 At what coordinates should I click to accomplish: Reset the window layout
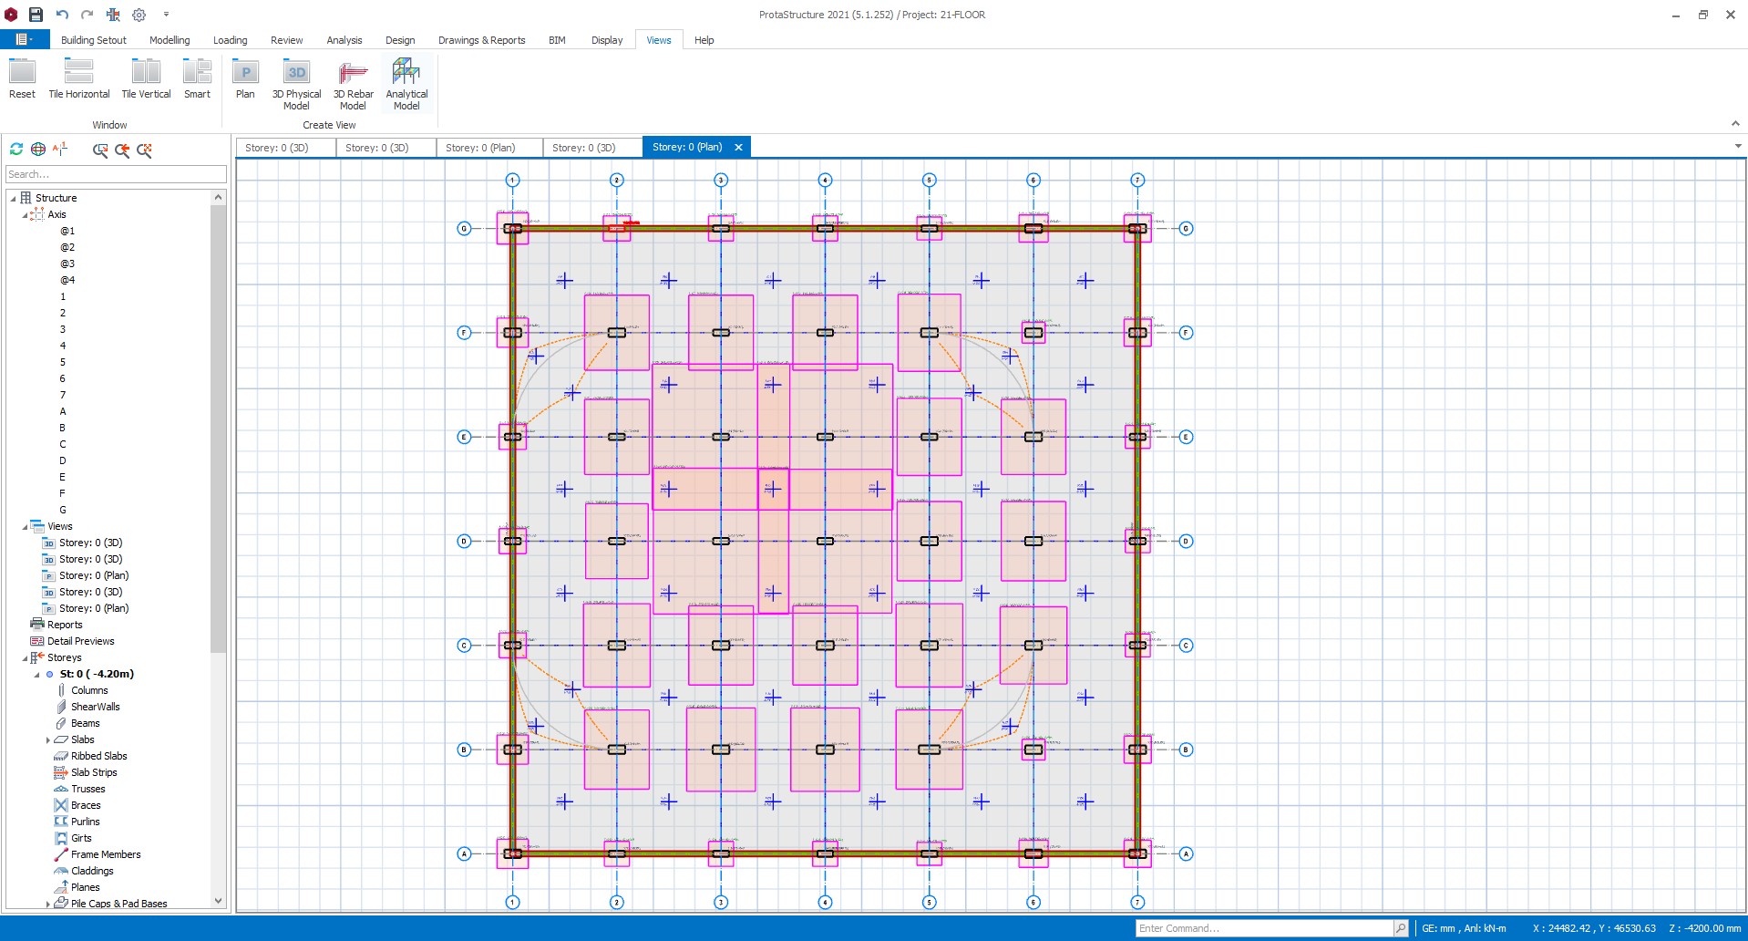[x=22, y=78]
